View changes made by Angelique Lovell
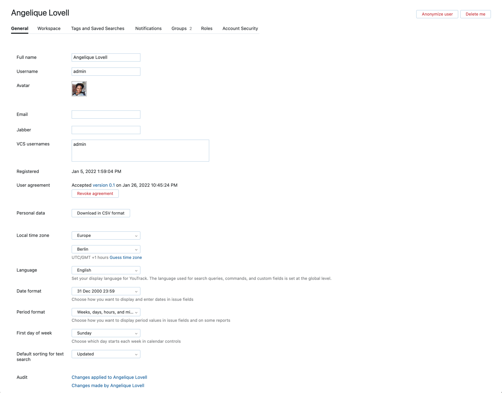 (108, 385)
